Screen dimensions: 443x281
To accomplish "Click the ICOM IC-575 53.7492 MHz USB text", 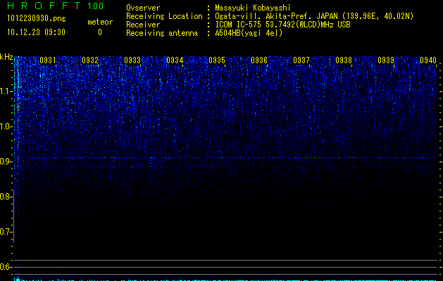I will pos(282,25).
